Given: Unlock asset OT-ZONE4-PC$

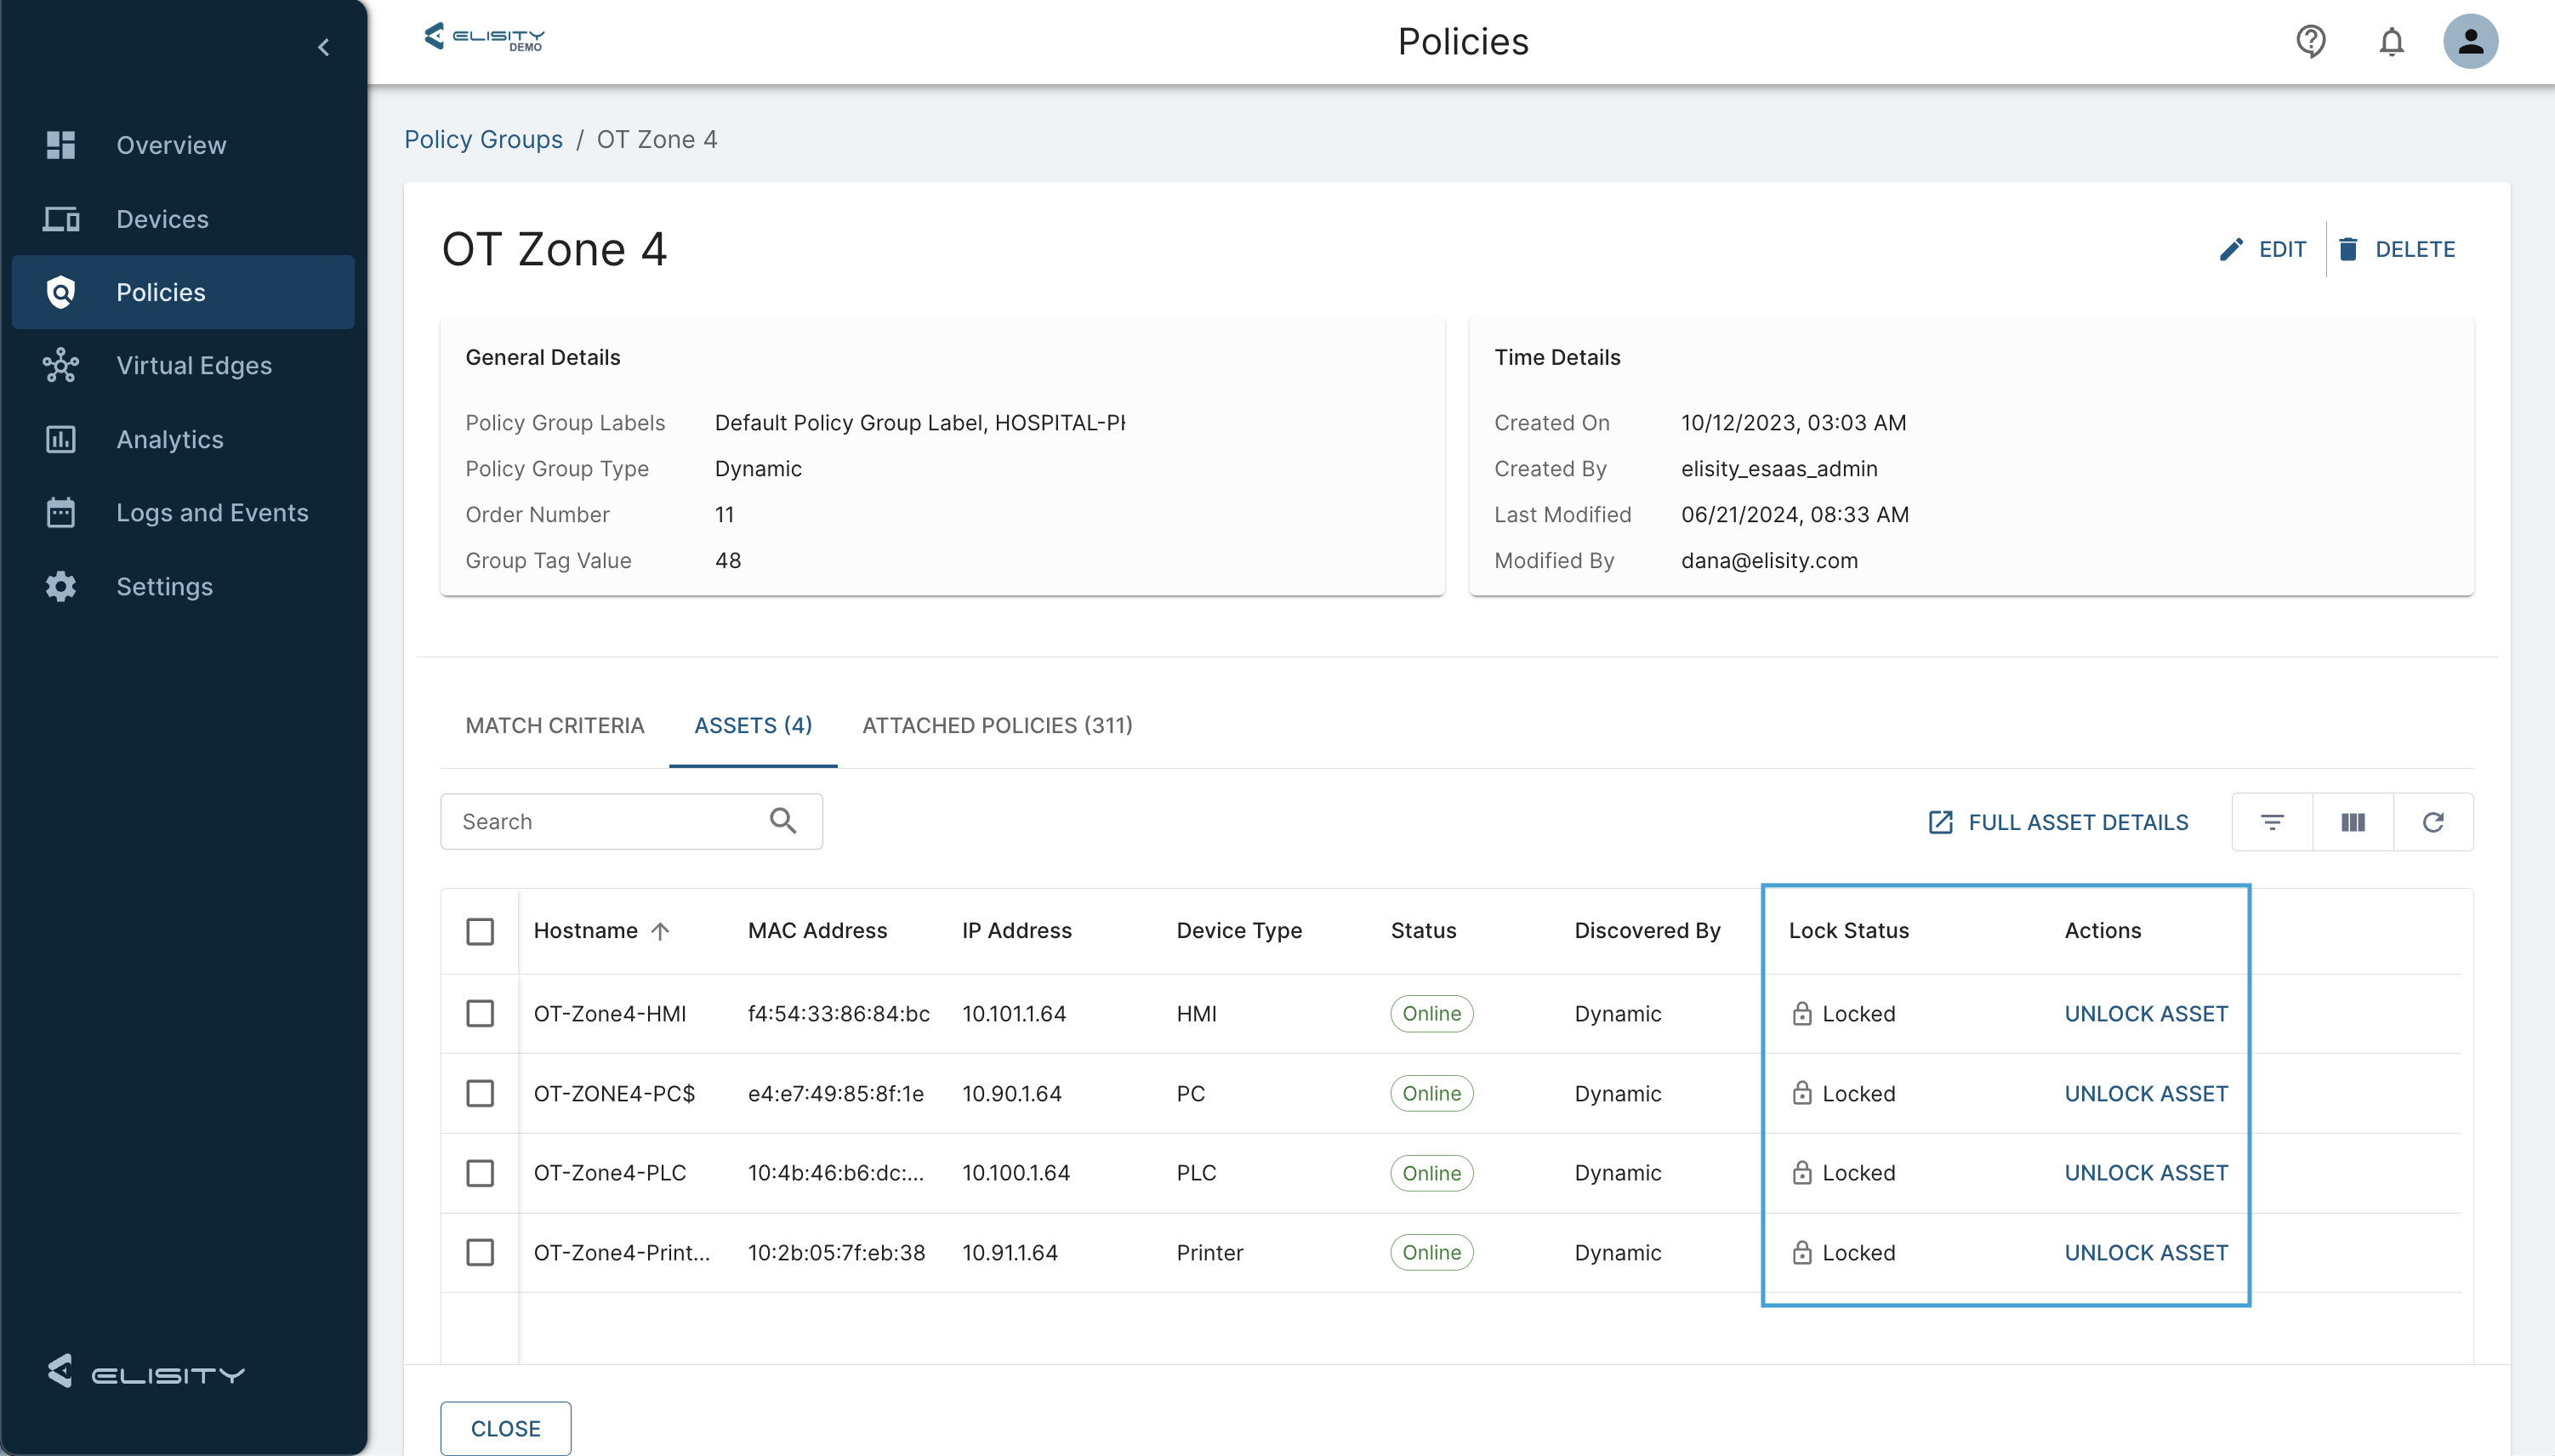Looking at the screenshot, I should 2146,1093.
